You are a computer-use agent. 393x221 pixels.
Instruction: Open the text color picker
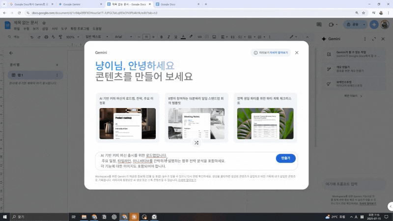(183, 37)
